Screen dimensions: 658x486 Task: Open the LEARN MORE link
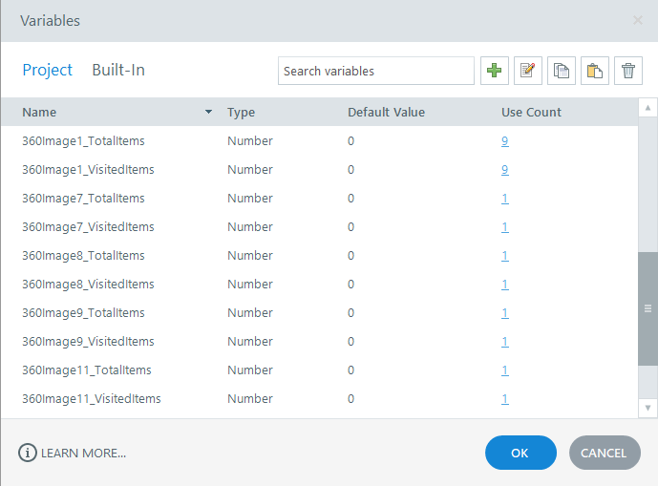pyautogui.click(x=83, y=453)
